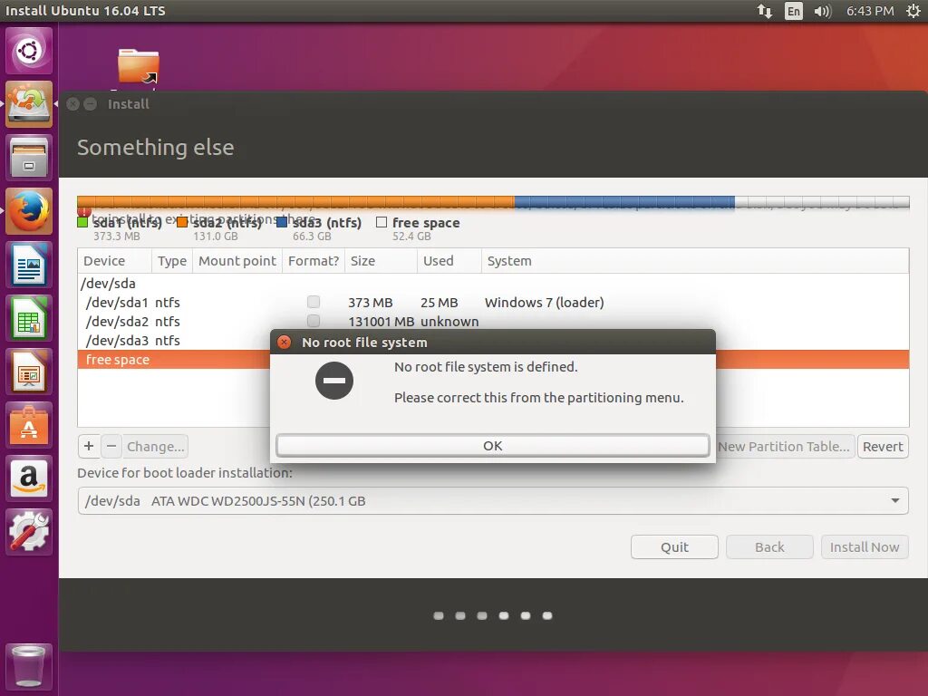Toggle format checkbox for /dev/sda1
Viewport: 928px width, 696px height.
click(x=314, y=302)
